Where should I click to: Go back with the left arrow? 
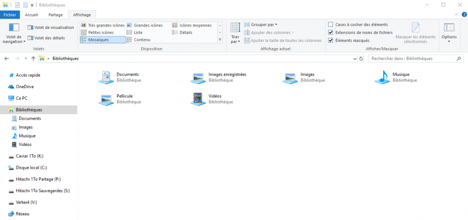pos(7,59)
